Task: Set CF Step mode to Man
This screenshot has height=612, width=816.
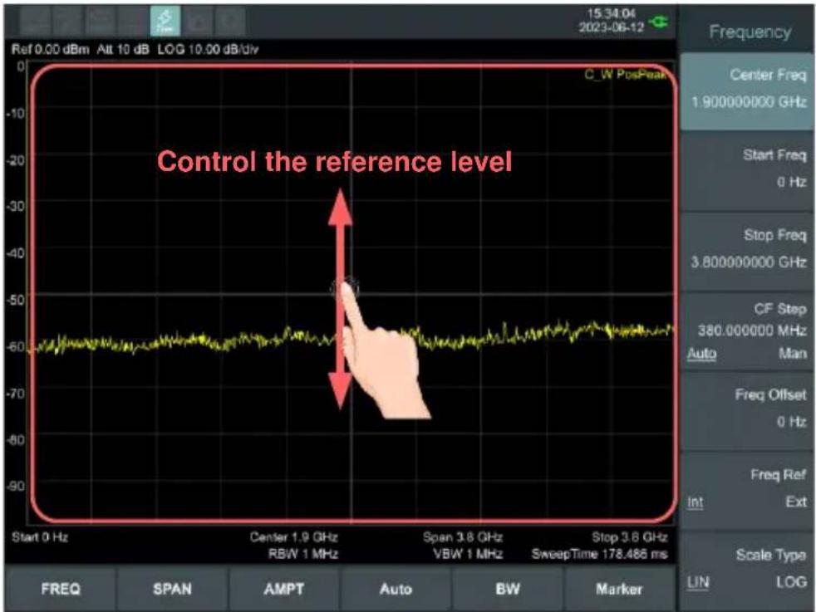Action: click(x=793, y=354)
